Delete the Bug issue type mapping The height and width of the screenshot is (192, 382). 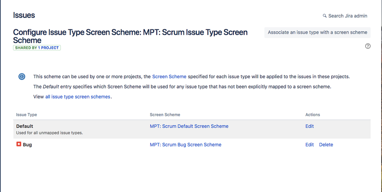(326, 145)
